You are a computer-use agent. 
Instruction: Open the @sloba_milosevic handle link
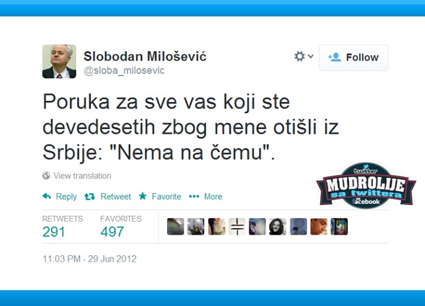124,70
